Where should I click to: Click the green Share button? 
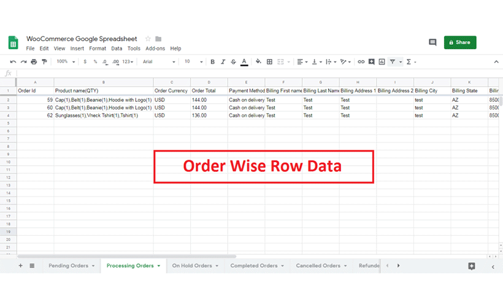460,42
